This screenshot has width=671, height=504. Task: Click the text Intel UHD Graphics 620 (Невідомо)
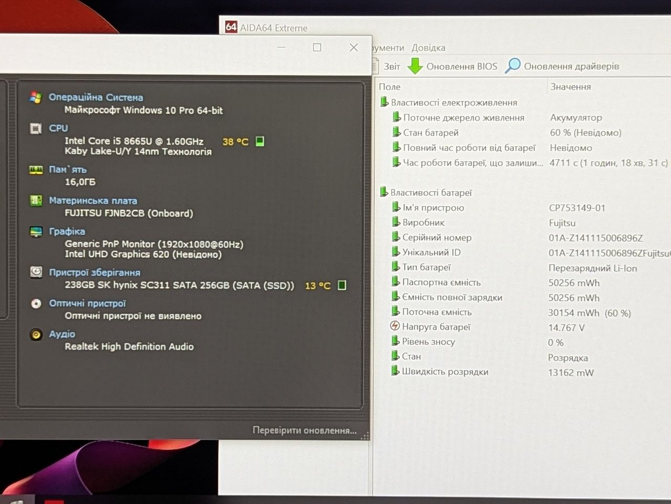[143, 254]
